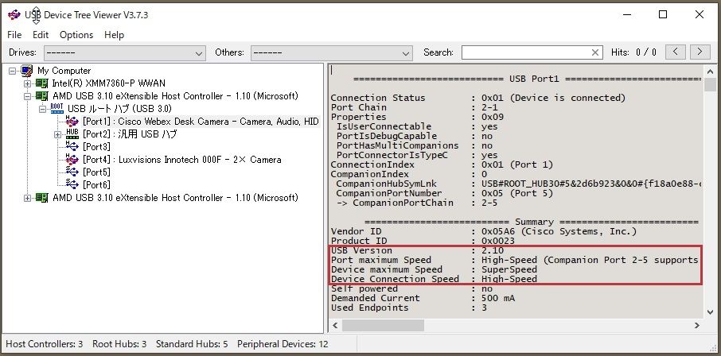Screen dimensions: 721x356
Task: Clear the search box with X
Action: (x=595, y=52)
